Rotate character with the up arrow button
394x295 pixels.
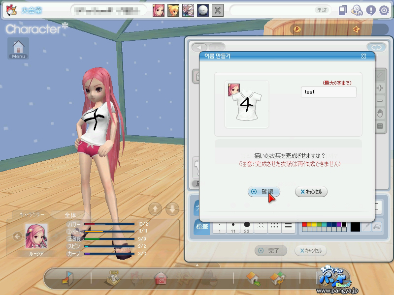(x=155, y=208)
